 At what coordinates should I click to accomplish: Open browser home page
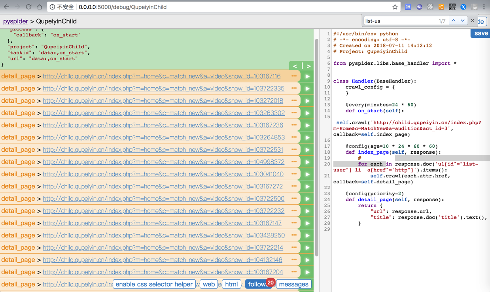coord(40,7)
